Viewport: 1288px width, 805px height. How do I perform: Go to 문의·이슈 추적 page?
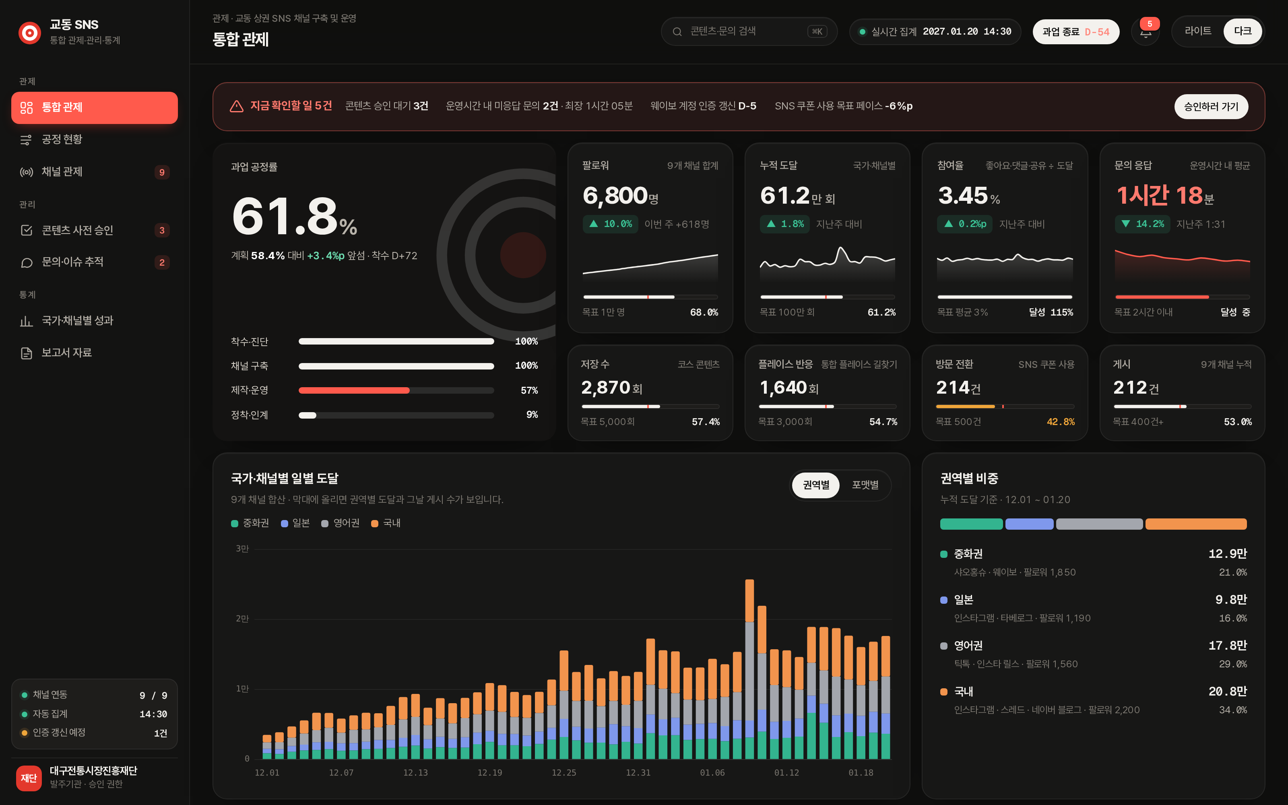(94, 262)
